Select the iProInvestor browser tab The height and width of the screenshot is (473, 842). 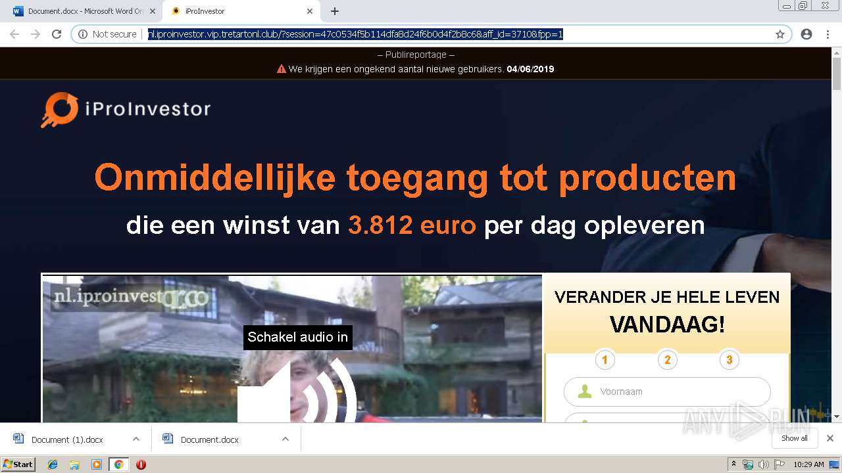[240, 11]
